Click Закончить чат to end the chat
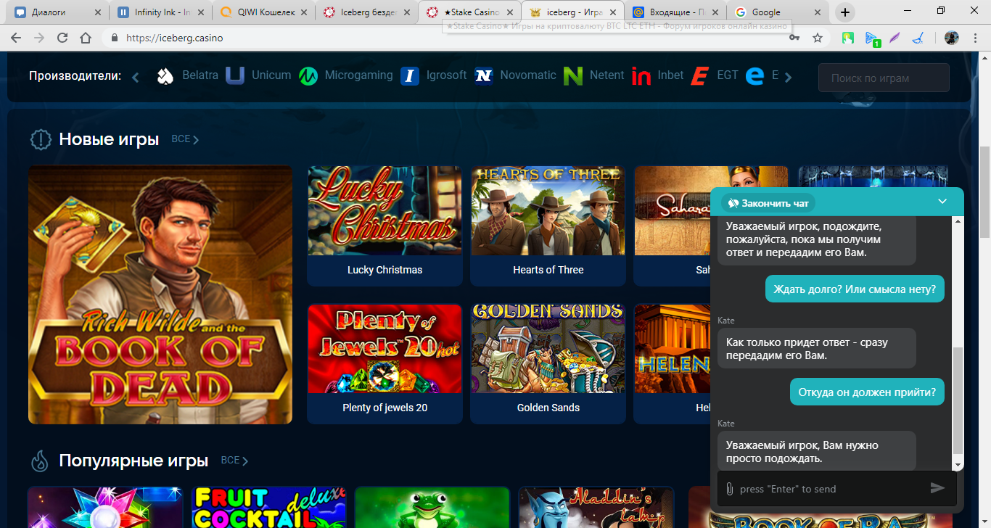The width and height of the screenshot is (991, 528). coord(768,203)
